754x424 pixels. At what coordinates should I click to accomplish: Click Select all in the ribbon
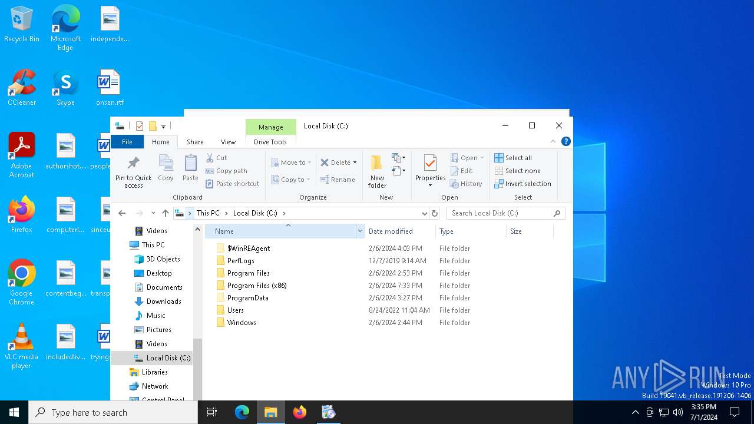[513, 158]
